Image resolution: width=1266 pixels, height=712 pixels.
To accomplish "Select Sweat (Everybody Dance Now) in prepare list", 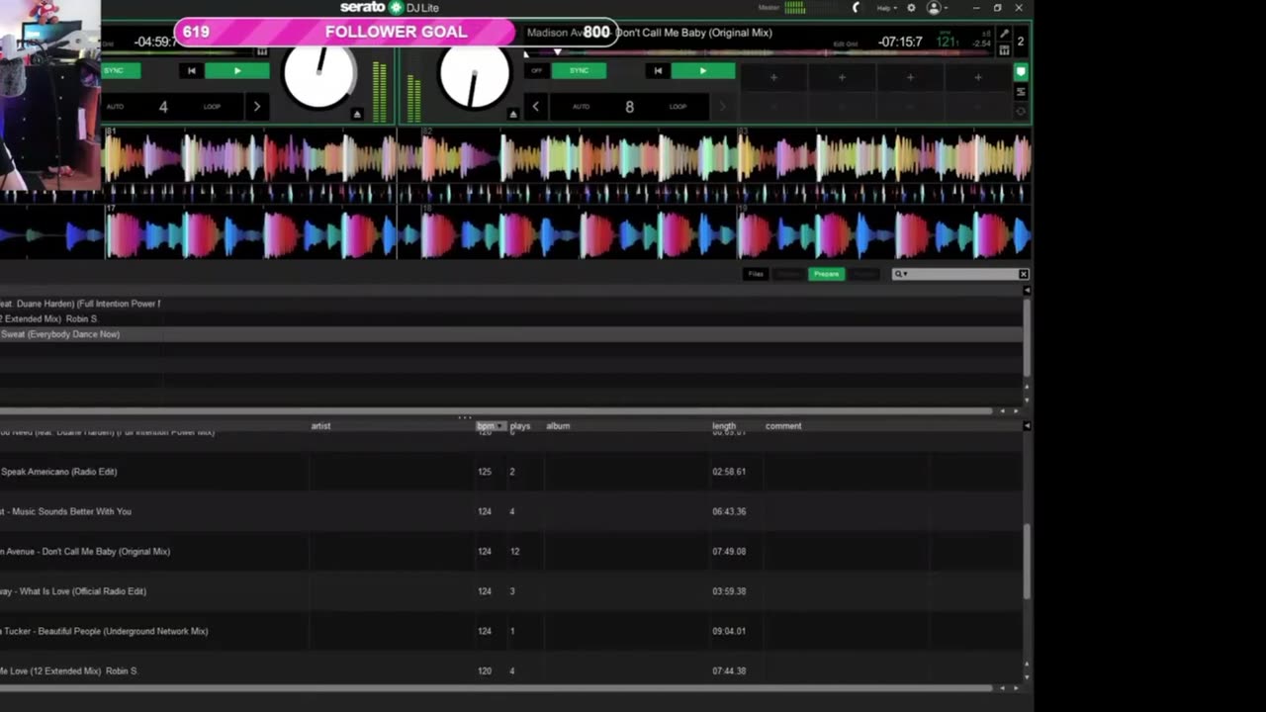I will pos(511,334).
